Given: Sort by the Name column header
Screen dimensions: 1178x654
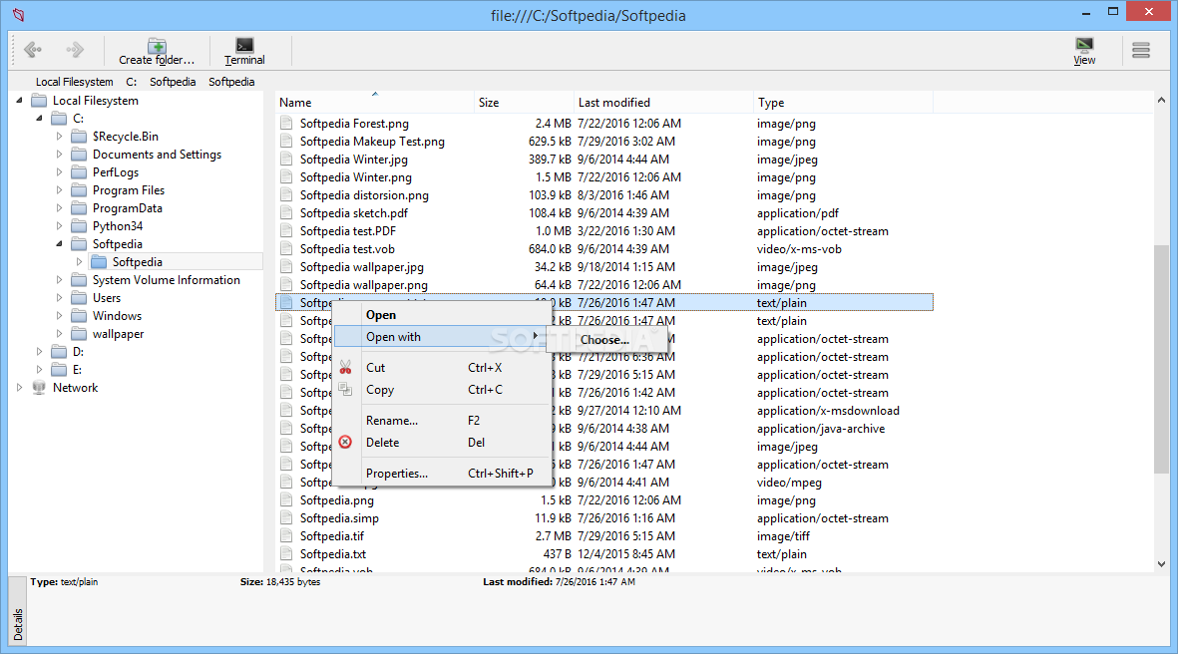Looking at the screenshot, I should [375, 102].
